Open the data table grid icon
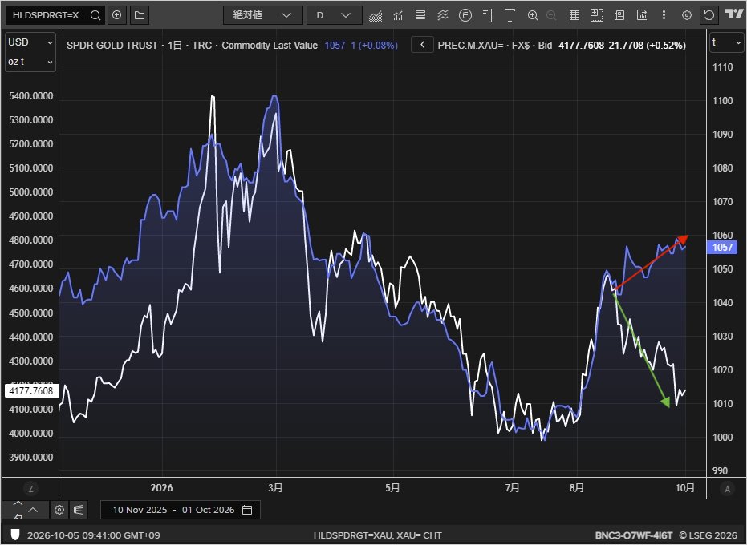747x545 pixels. (x=574, y=15)
